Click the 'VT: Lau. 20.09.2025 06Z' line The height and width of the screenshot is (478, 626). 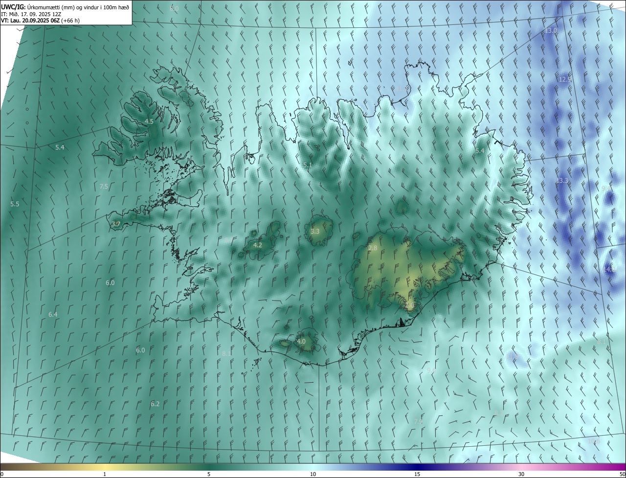tap(30, 21)
